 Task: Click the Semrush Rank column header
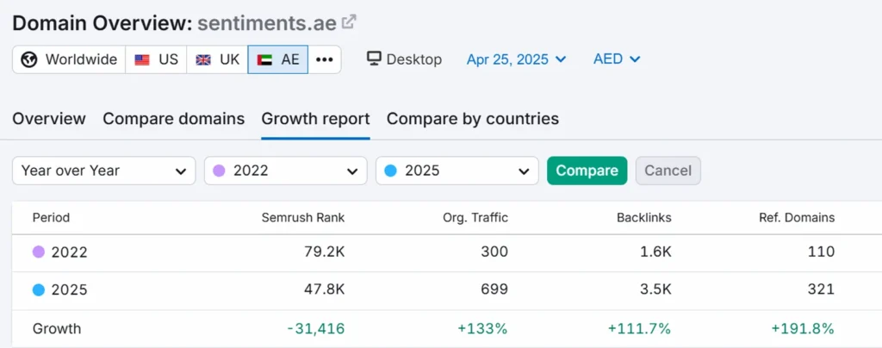click(303, 218)
